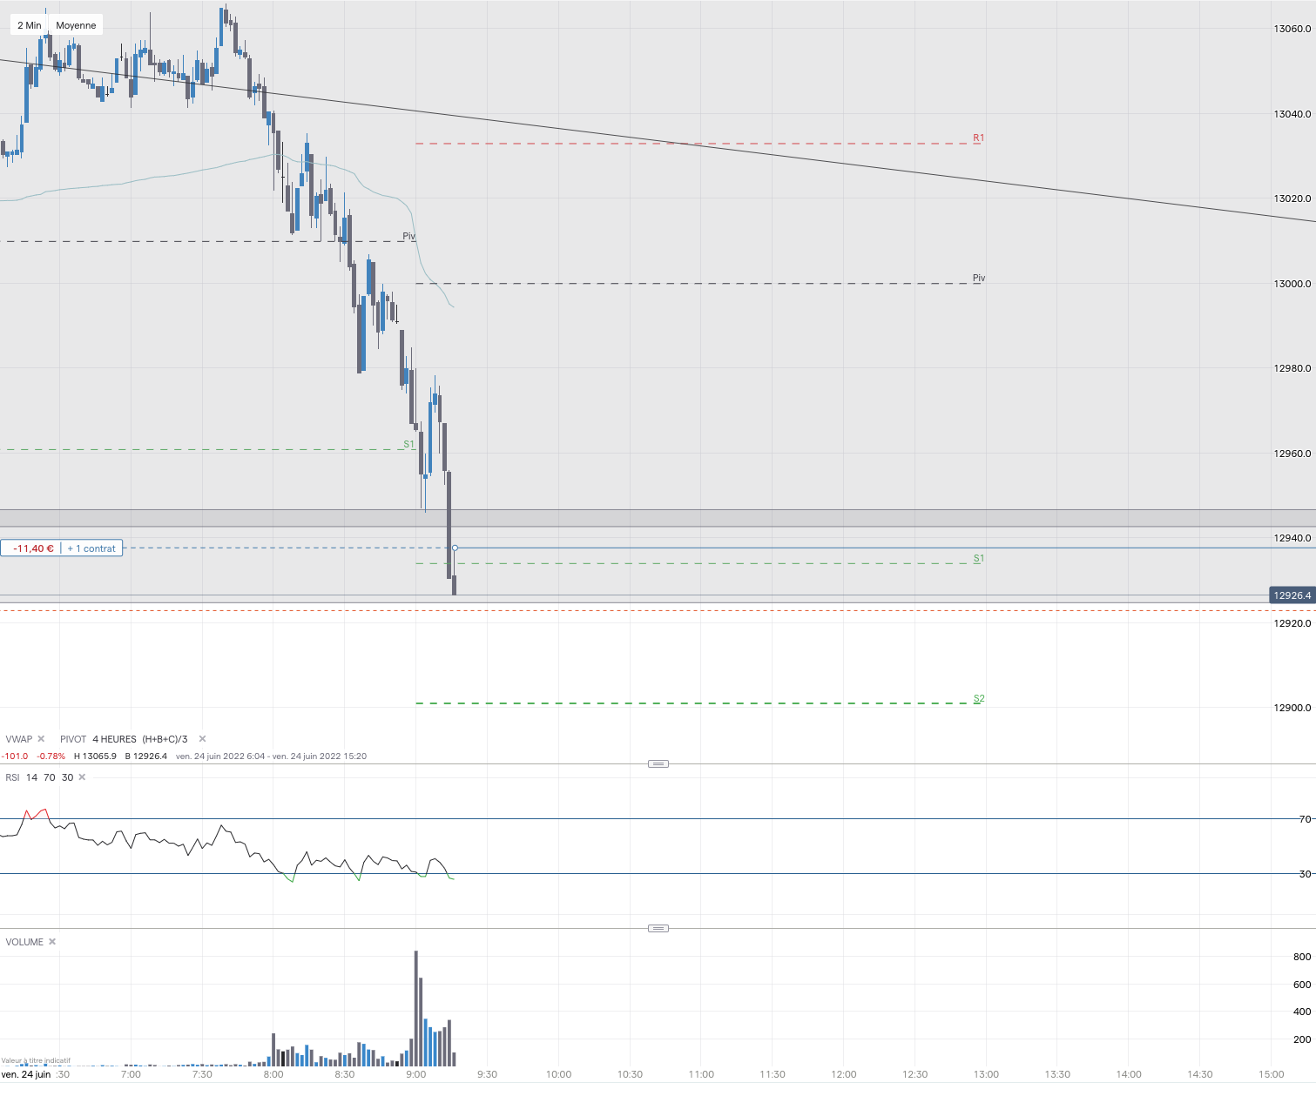This screenshot has height=1096, width=1316.
Task: Click the RSI indicator label
Action: (12, 777)
